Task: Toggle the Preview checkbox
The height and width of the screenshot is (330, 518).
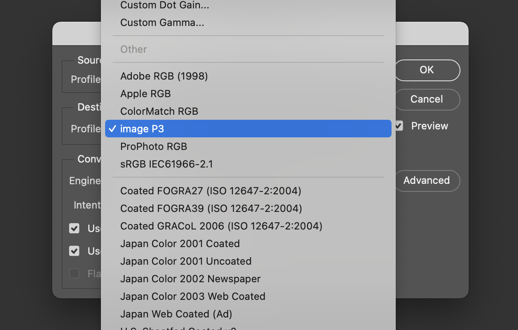Action: pos(399,126)
